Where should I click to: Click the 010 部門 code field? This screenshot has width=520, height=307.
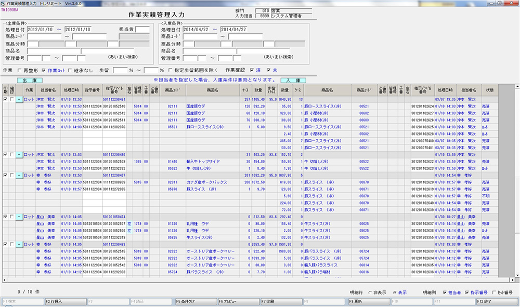[x=263, y=10]
